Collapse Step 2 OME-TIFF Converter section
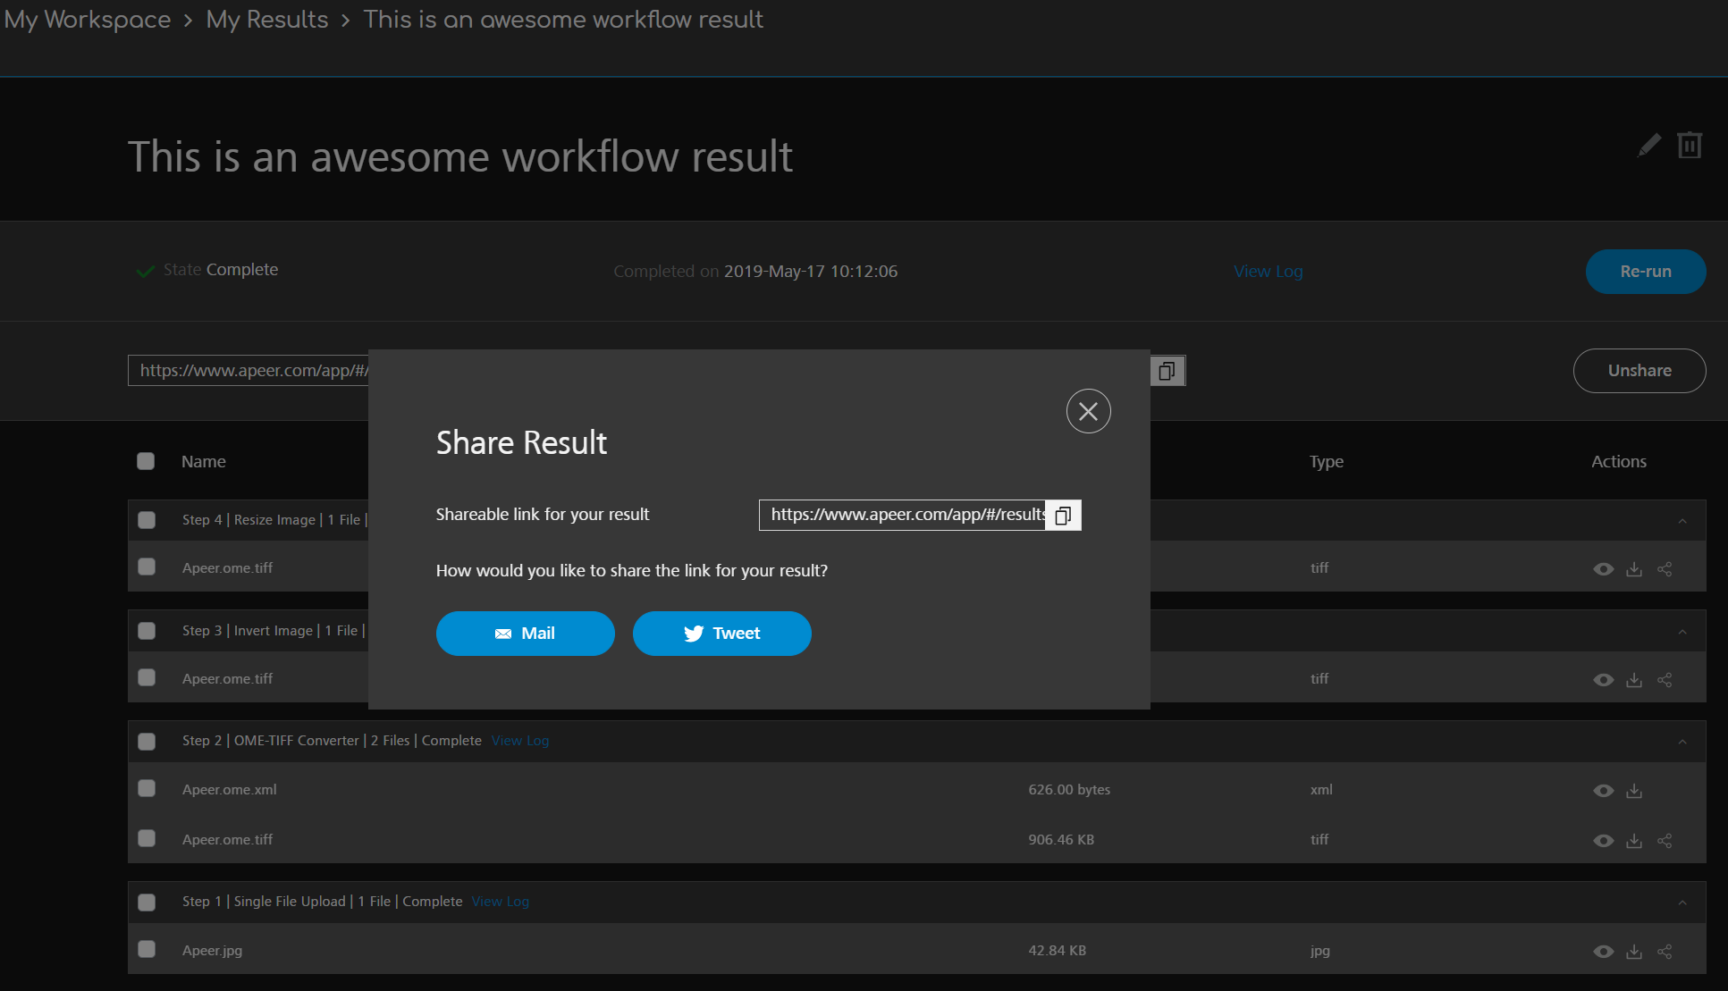 tap(1682, 742)
